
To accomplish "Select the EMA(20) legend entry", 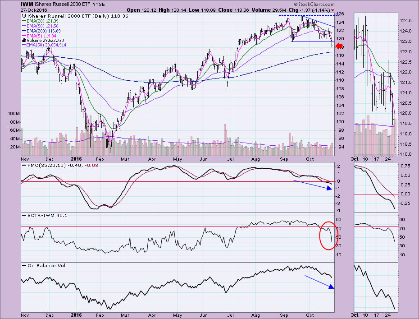I will (41, 22).
